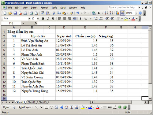
Task: Select the Line tool in Drawing toolbar
Action: coord(36,107)
